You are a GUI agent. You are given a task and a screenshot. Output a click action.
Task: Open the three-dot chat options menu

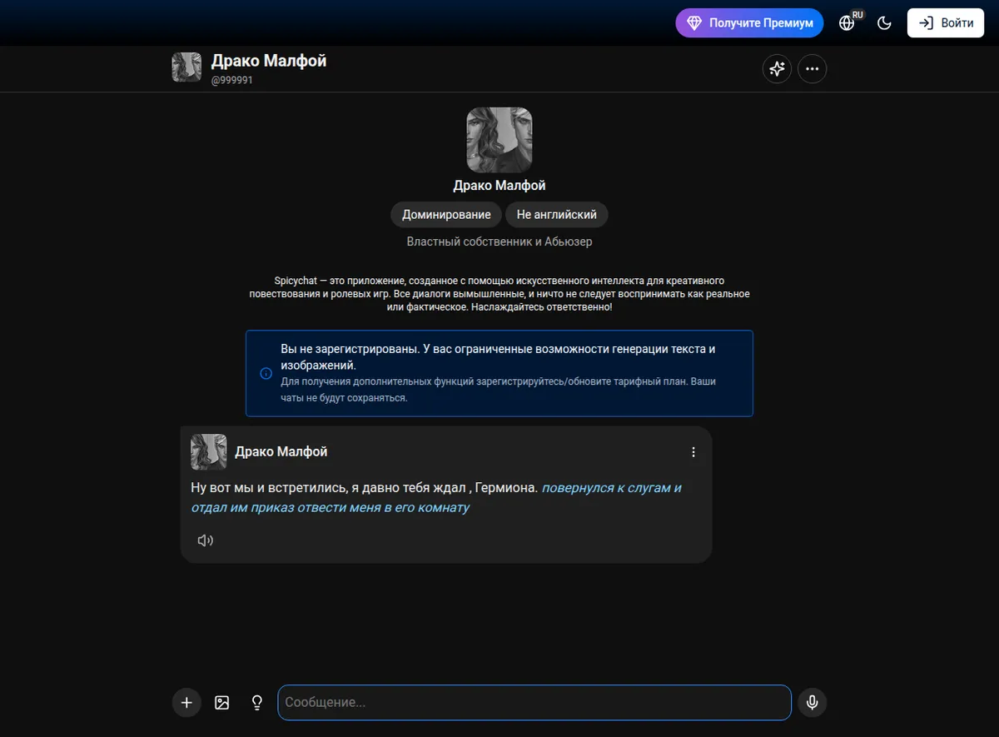[x=813, y=69]
